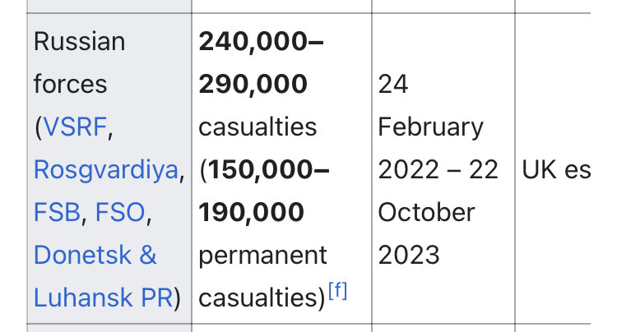Open the Rosgvardiya link
Image resolution: width=617 pixels, height=332 pixels.
[x=106, y=170]
